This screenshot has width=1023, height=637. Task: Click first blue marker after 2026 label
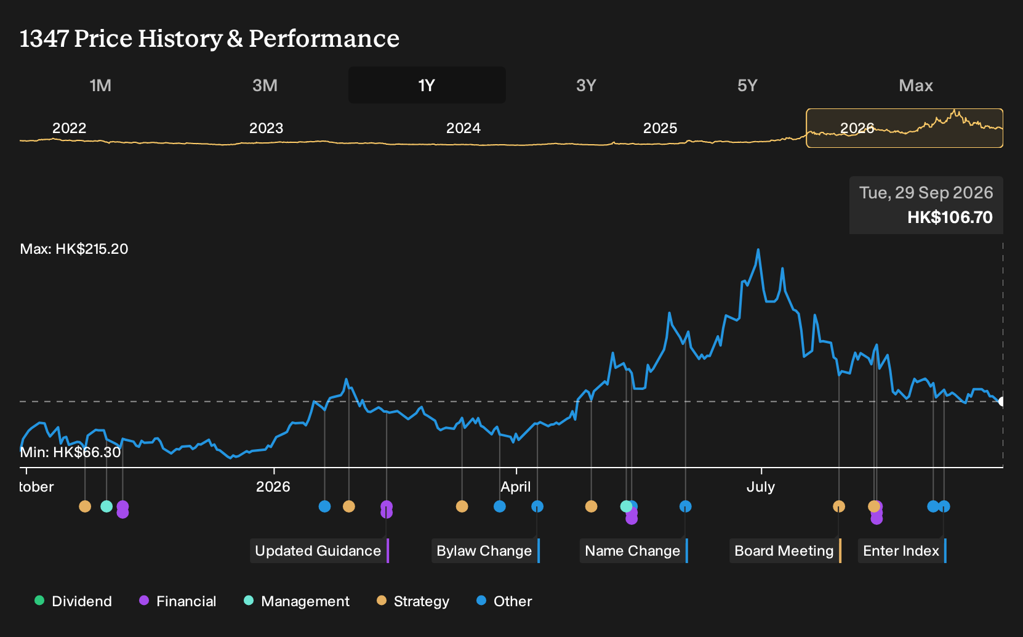pos(325,506)
